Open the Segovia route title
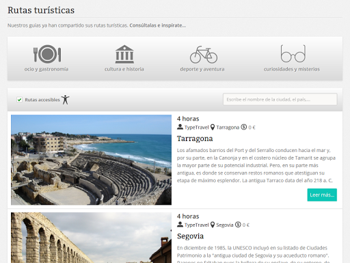The image size is (350, 263). (190, 236)
